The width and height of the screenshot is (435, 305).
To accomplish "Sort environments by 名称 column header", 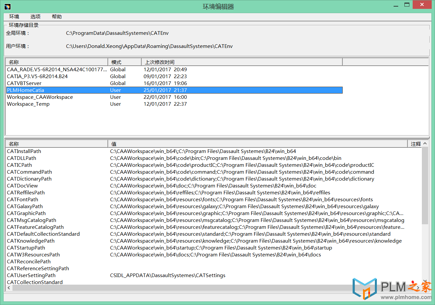I will [x=57, y=62].
